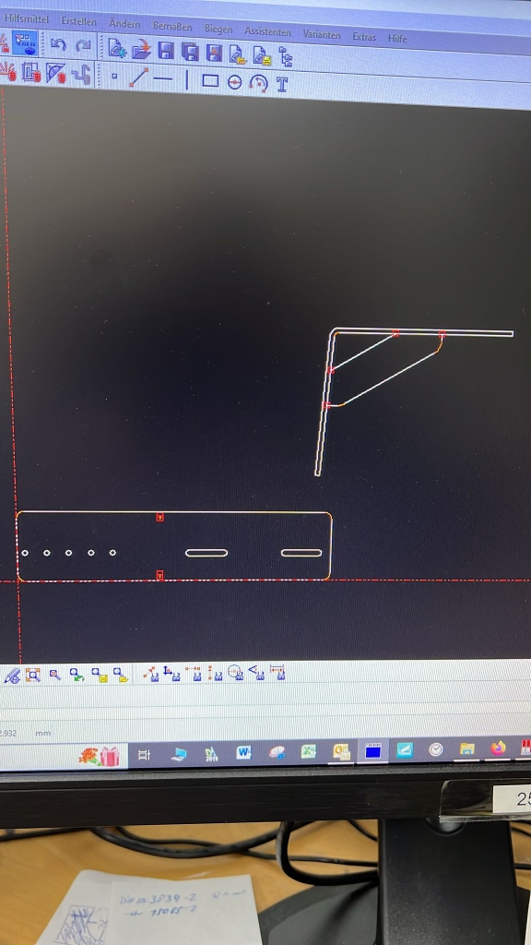
Task: Click the Undo arrow icon
Action: (58, 44)
